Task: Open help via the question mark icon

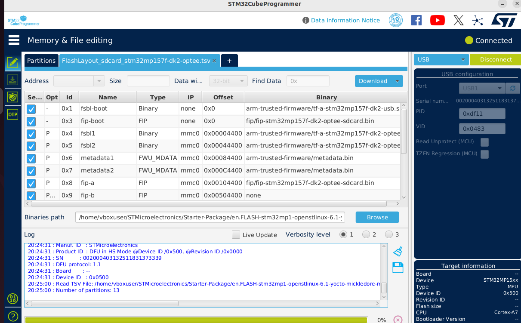Action: tap(13, 316)
